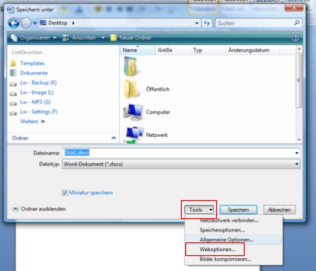The image size is (316, 271).
Task: Open Lw - Image (L) drive
Action: tap(37, 92)
